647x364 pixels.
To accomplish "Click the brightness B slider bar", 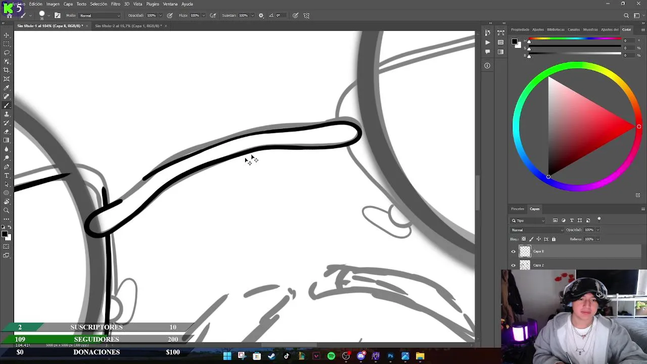I will coord(575,53).
